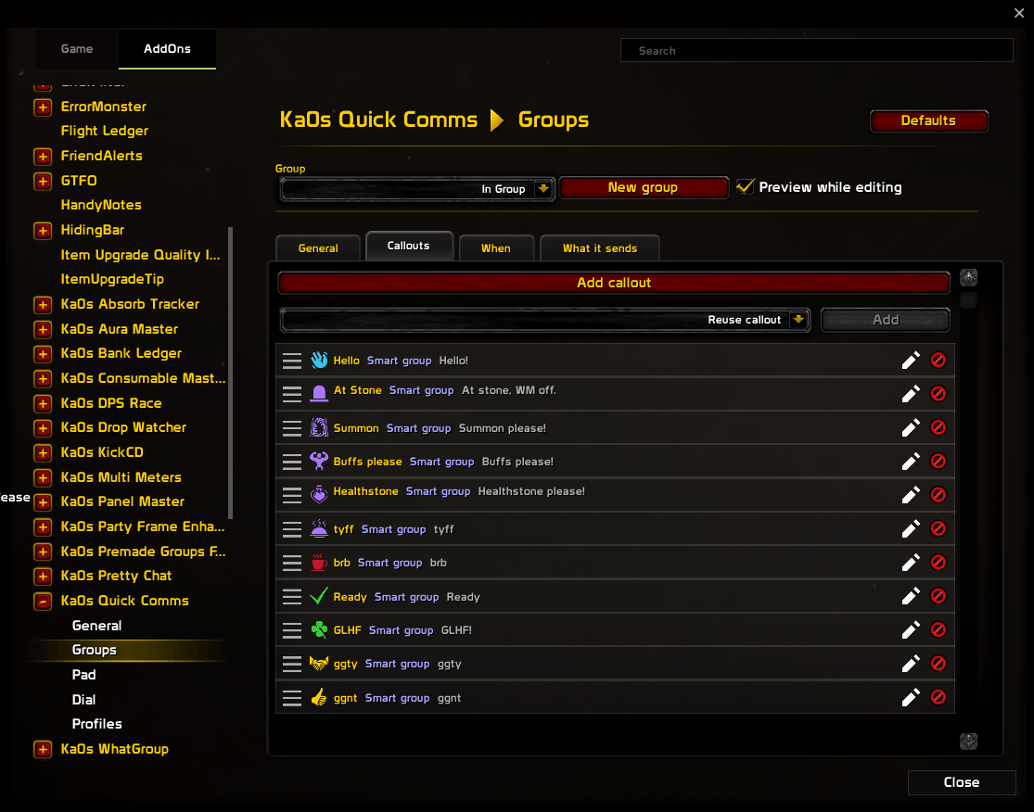Open the Group dropdown showing In Group
The width and height of the screenshot is (1034, 812).
tap(416, 188)
